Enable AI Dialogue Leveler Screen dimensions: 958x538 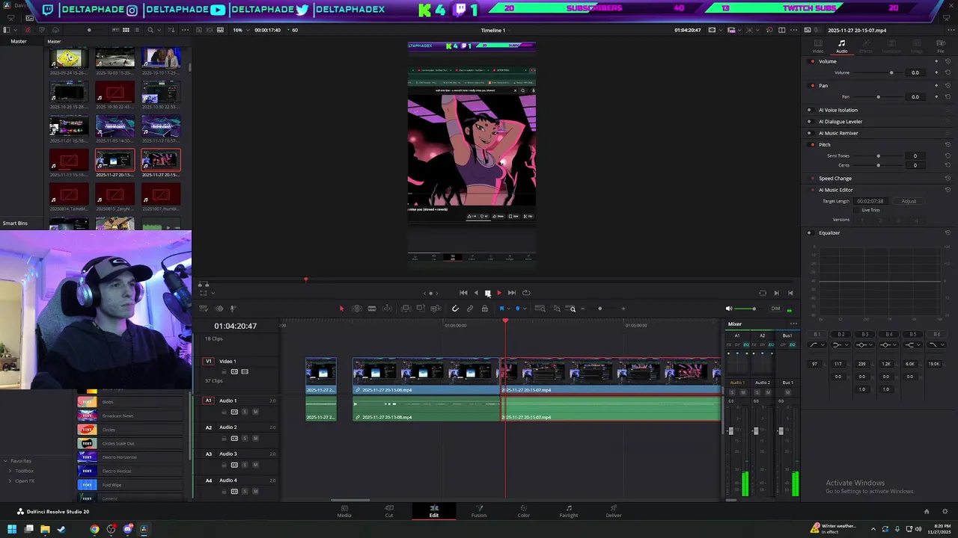809,121
